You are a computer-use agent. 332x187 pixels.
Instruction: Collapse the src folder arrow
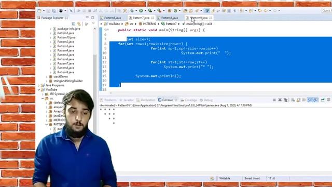[43, 98]
